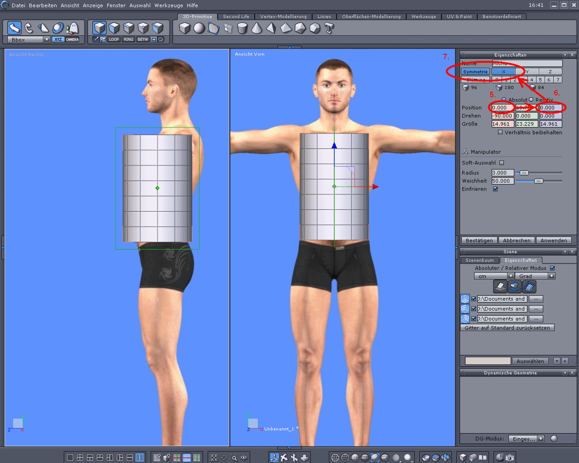Click the LOOP selection button
Viewport: 579px width, 463px height.
point(114,39)
